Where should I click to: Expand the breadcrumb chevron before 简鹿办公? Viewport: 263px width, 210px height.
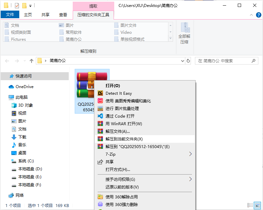click(x=45, y=61)
